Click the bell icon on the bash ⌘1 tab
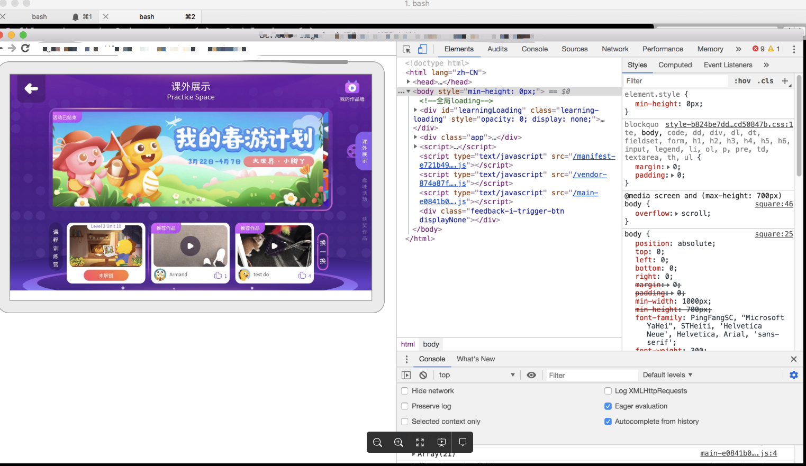 coord(76,17)
